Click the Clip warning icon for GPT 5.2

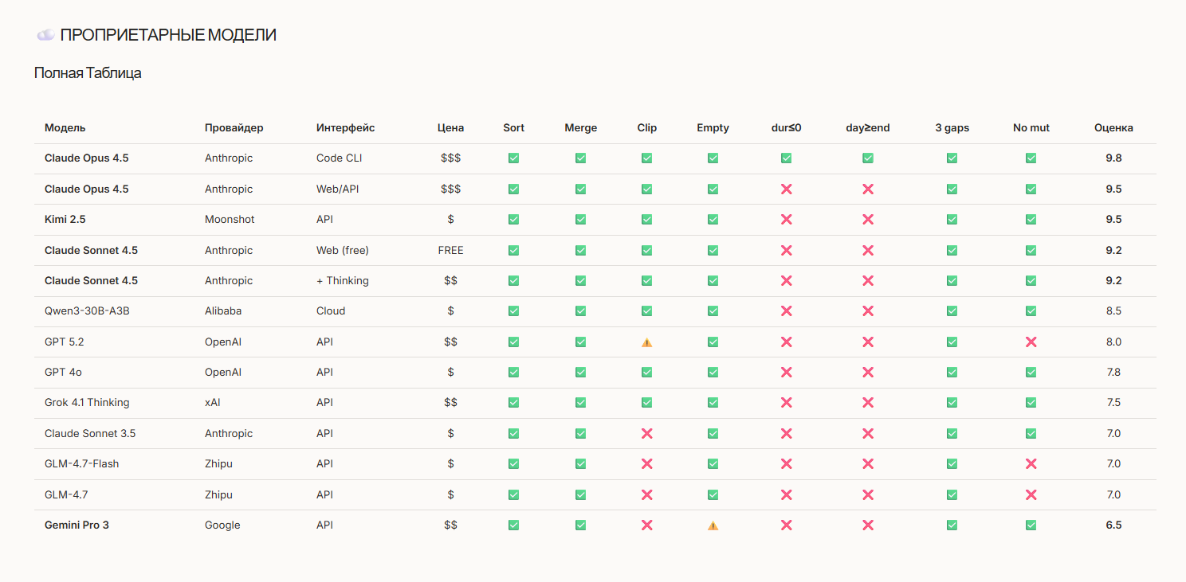pos(646,342)
